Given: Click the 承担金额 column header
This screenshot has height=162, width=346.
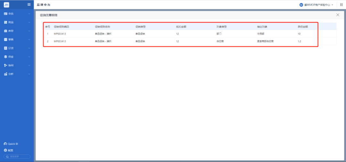Looking at the screenshot, I should [303, 27].
